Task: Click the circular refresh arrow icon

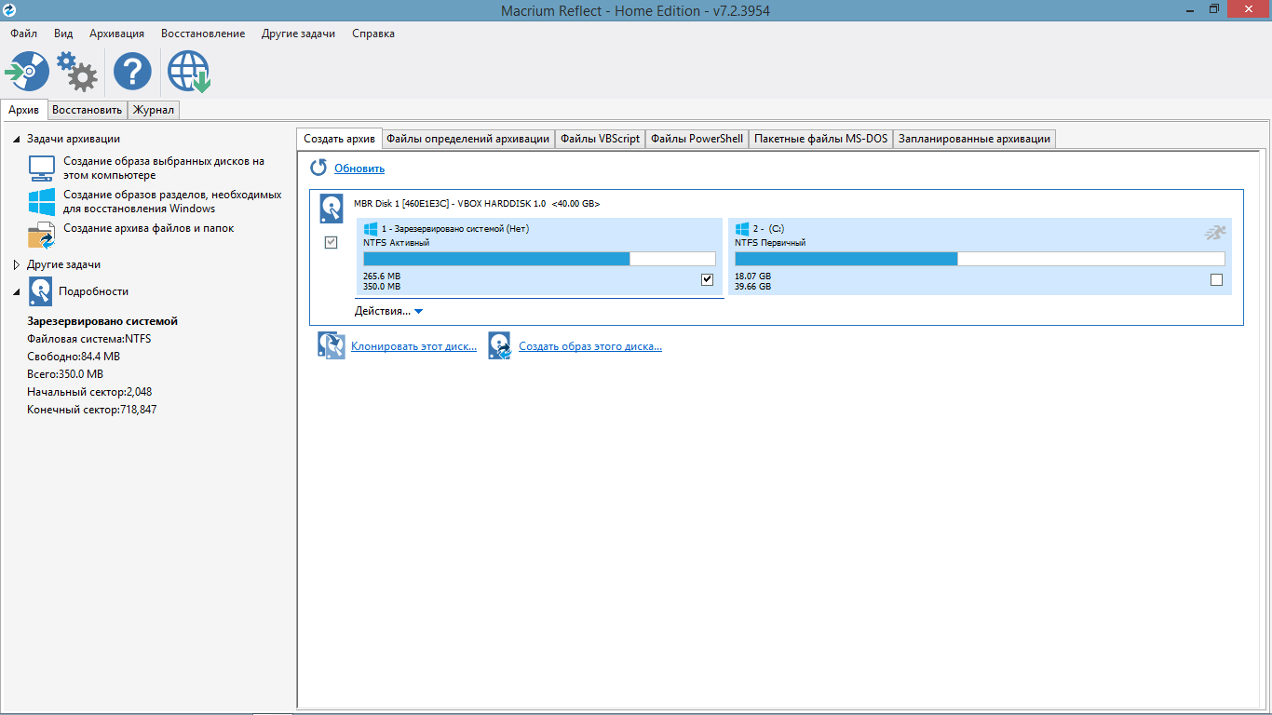Action: [x=318, y=168]
